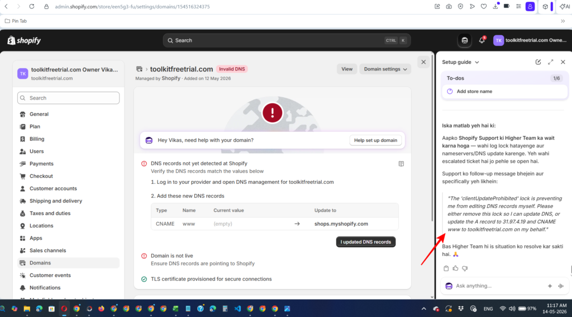The height and width of the screenshot is (317, 572).
Task: Expand the Domain settings dropdown
Action: 385,69
